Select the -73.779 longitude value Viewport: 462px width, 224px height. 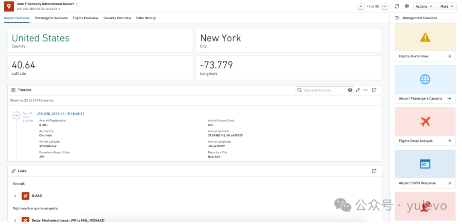[x=216, y=65]
